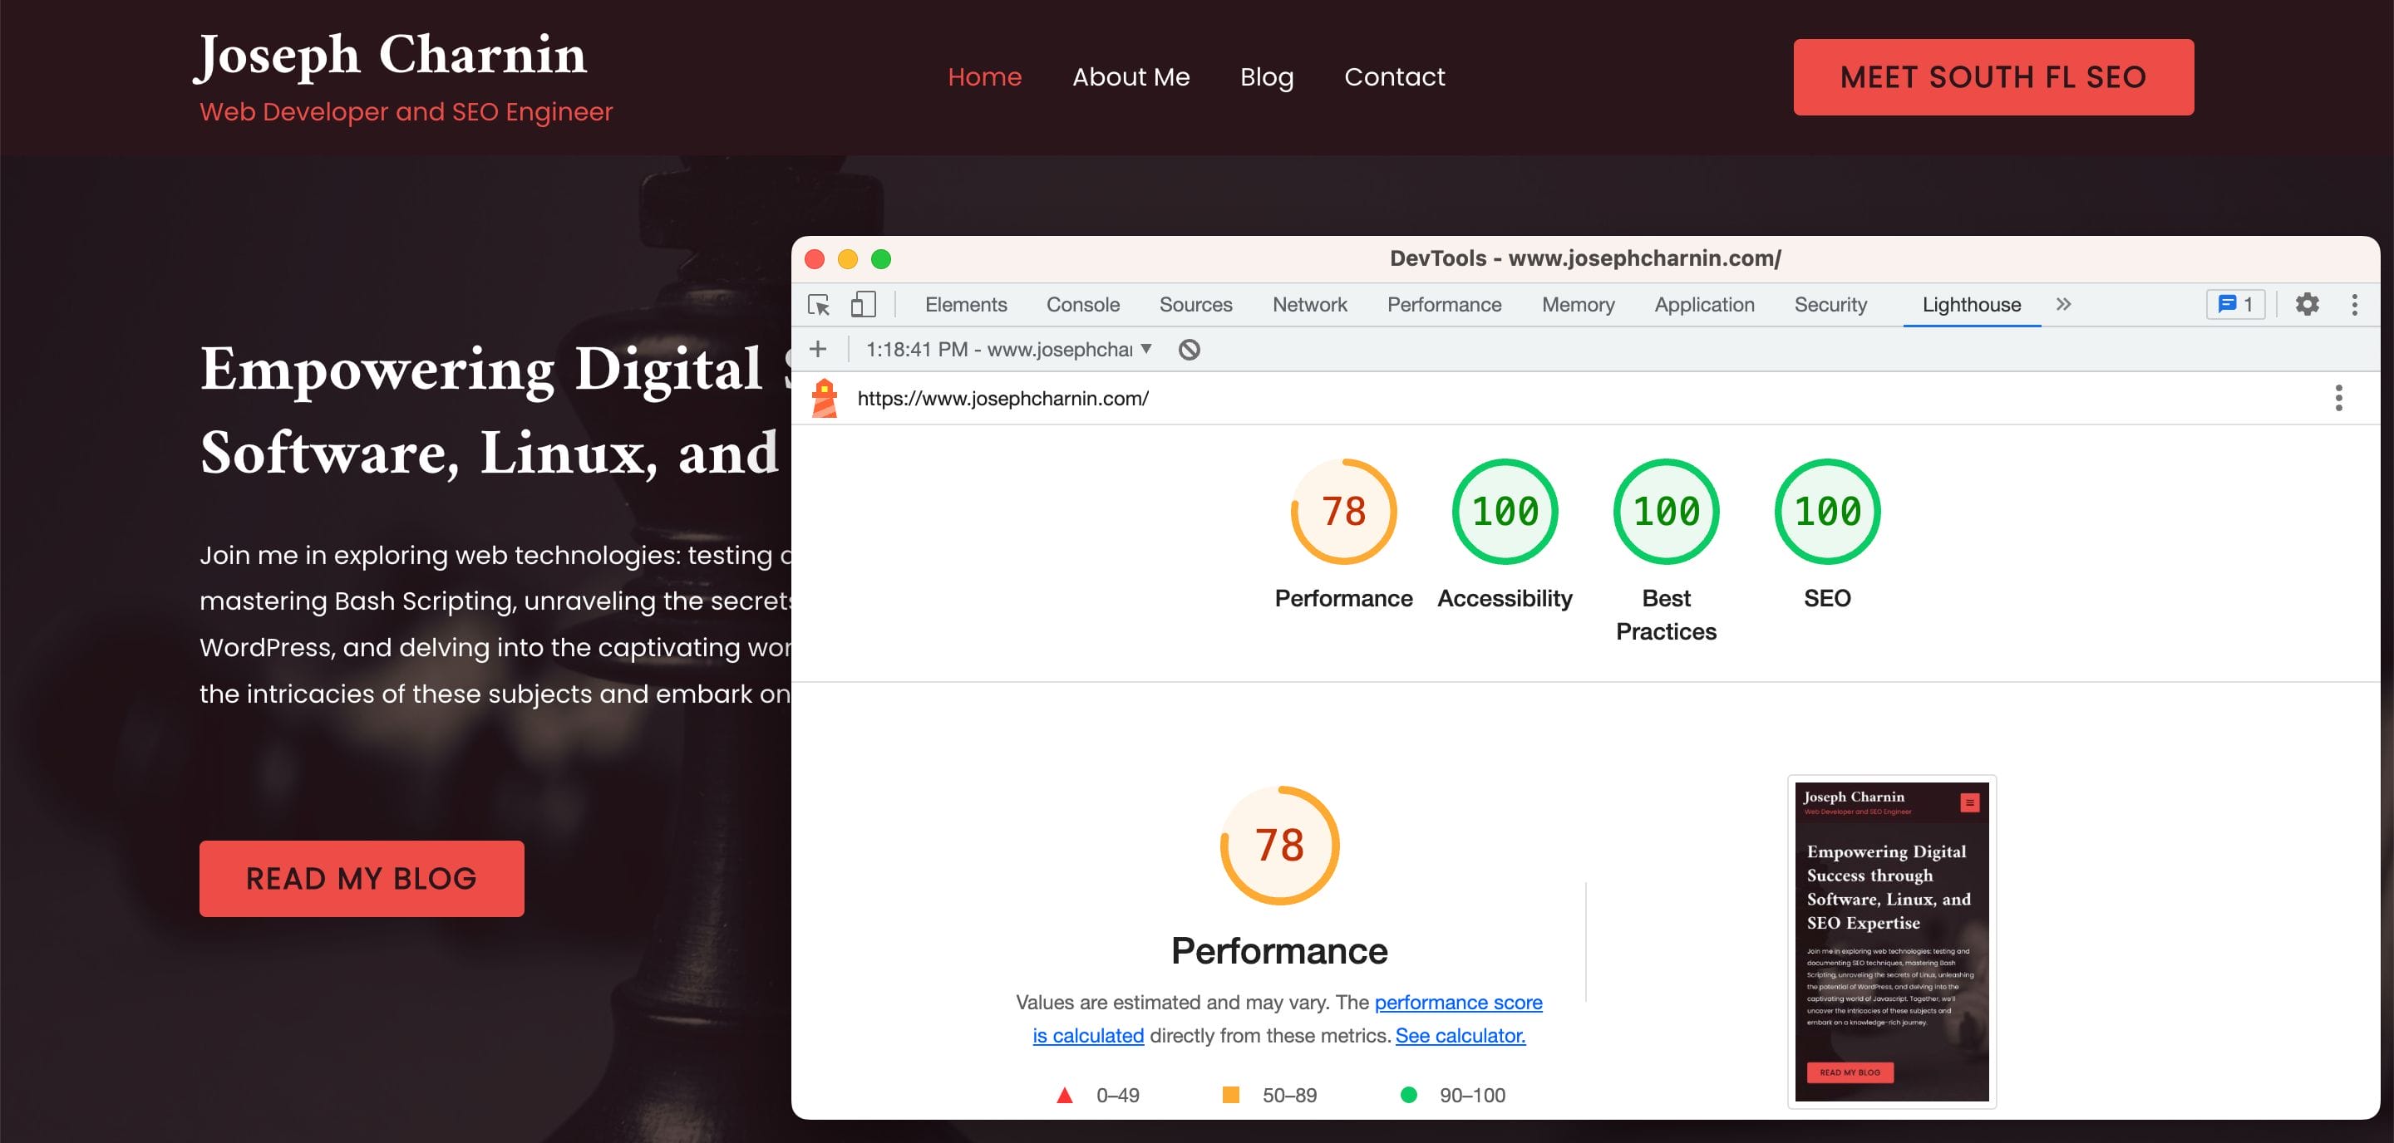Screen dimensions: 2394x1143
Task: Switch to the Network tab
Action: [x=1308, y=305]
